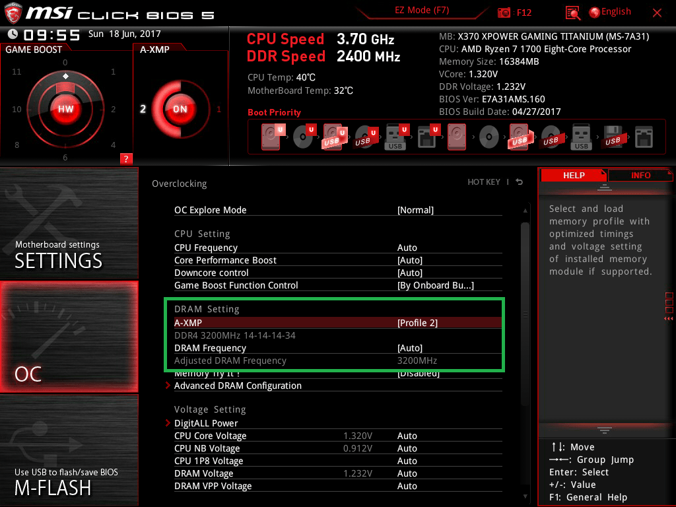Select the legacy USB key boot icon
The height and width of the screenshot is (507, 676).
(581, 137)
